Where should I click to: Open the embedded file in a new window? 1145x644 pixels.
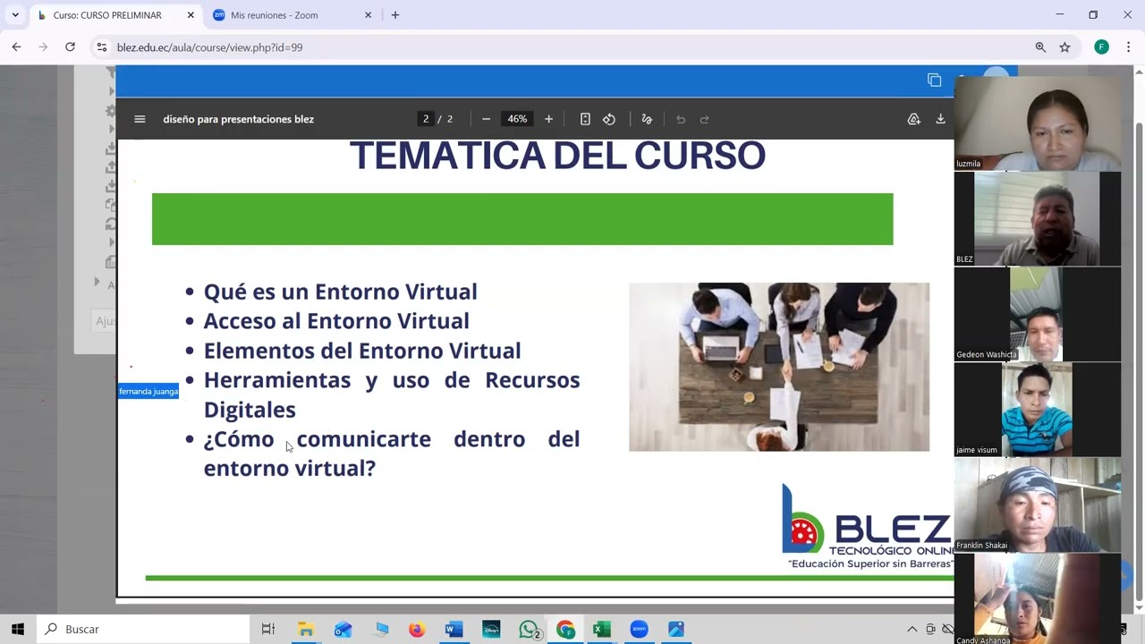[934, 80]
